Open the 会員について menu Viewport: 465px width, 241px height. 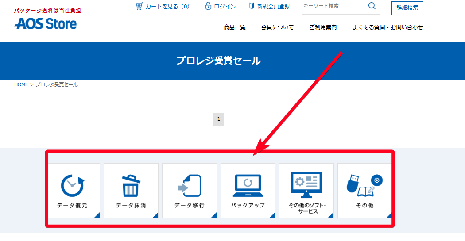tap(278, 27)
